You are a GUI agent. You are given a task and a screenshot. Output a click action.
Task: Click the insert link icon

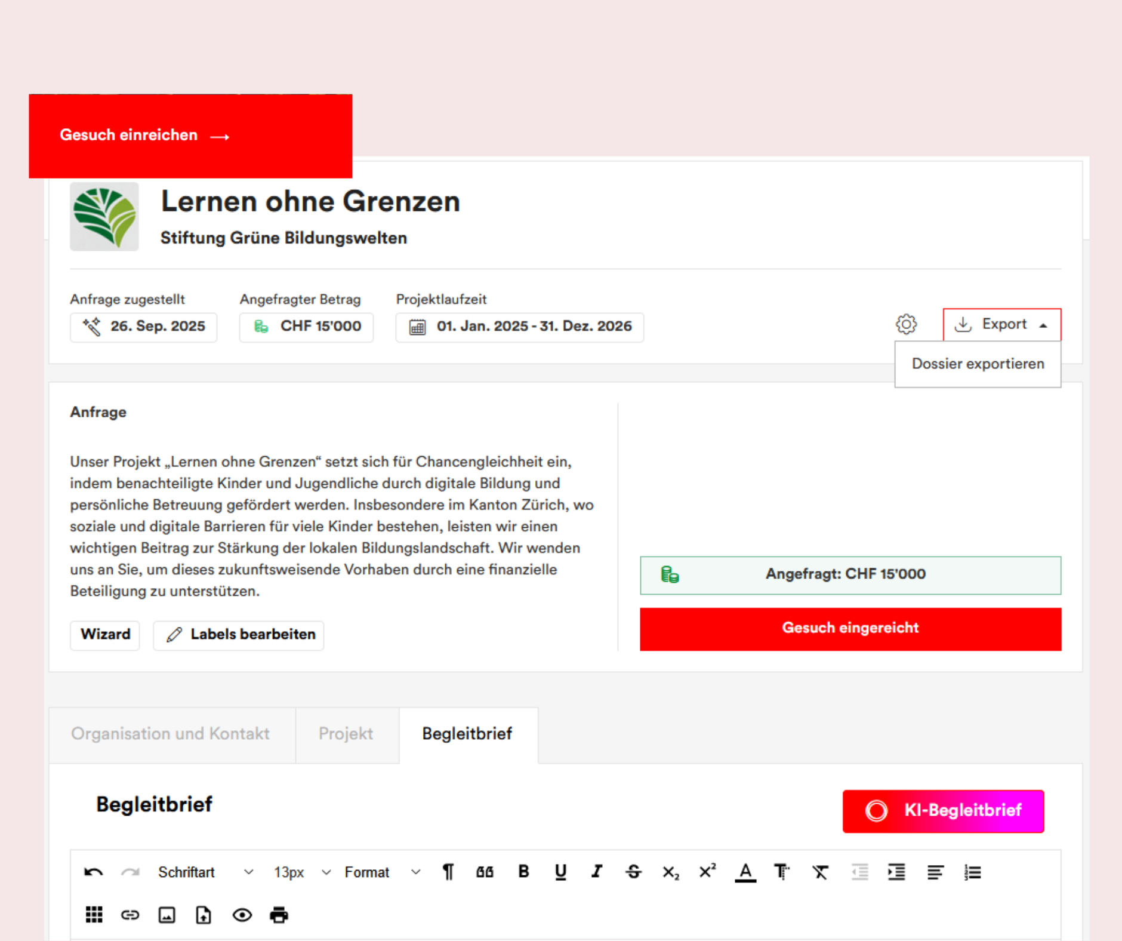pyautogui.click(x=130, y=915)
